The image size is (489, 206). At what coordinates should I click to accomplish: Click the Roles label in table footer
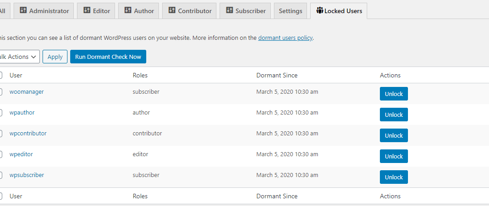point(140,196)
